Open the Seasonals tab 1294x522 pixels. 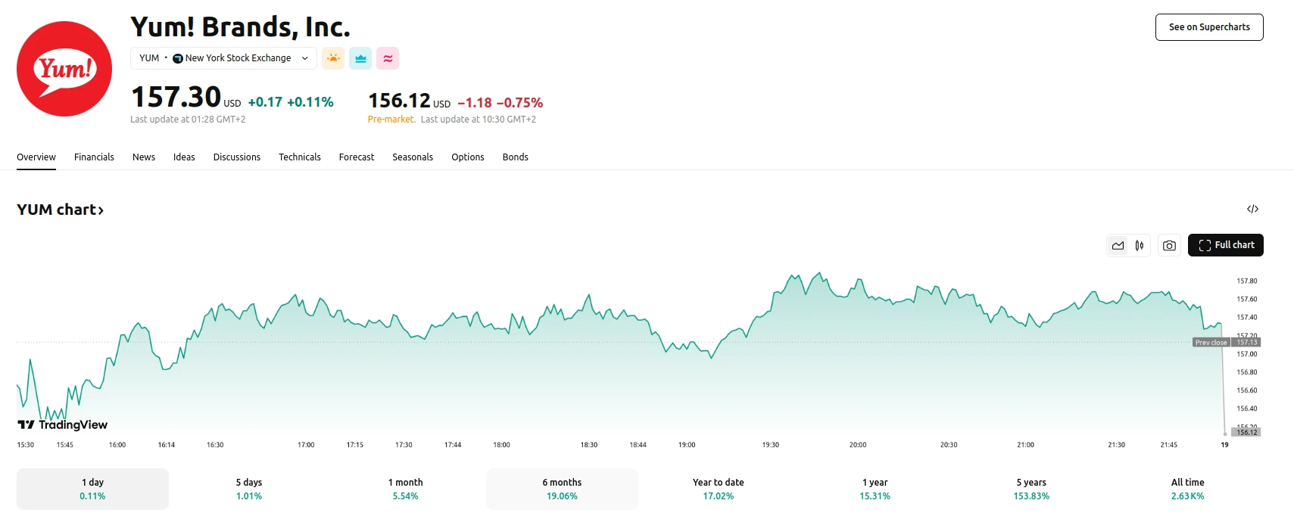[x=413, y=157]
